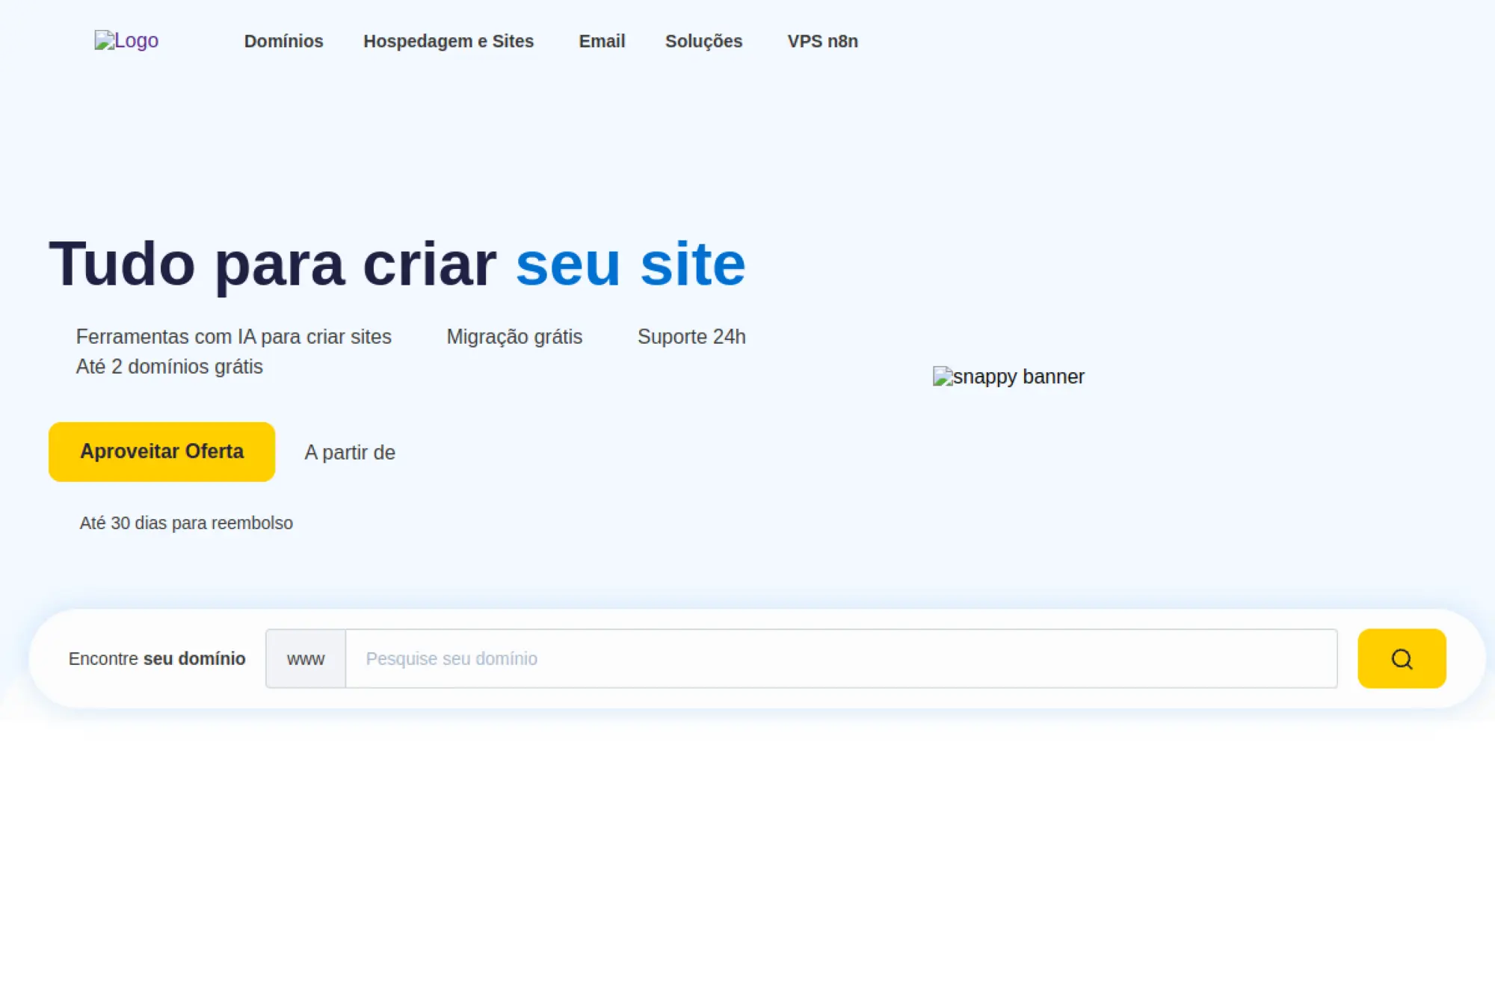The width and height of the screenshot is (1495, 996).
Task: Click the www prefix box in search bar
Action: [x=305, y=658]
